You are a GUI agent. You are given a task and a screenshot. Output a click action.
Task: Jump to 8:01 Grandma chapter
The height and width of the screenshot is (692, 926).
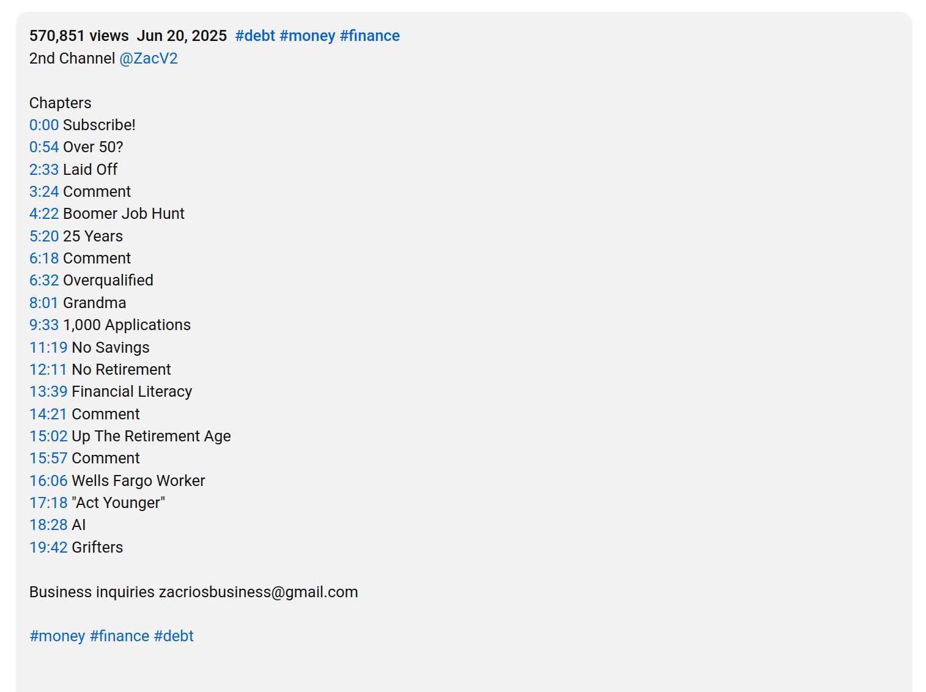[44, 303]
